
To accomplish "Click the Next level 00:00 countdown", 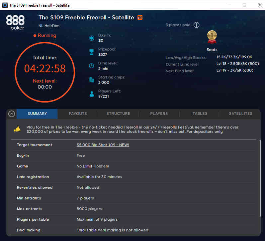I will [45, 87].
